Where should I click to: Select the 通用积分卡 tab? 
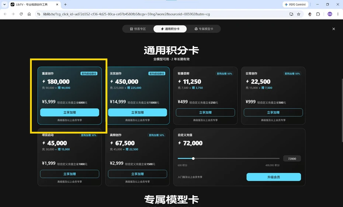(x=170, y=29)
